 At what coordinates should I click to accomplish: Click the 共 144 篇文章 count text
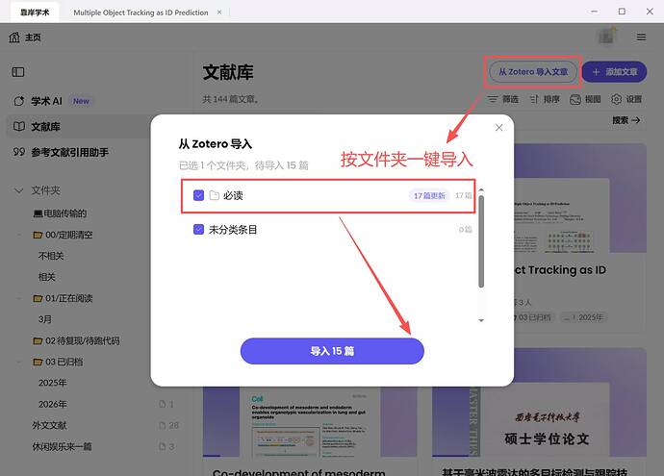(x=230, y=99)
